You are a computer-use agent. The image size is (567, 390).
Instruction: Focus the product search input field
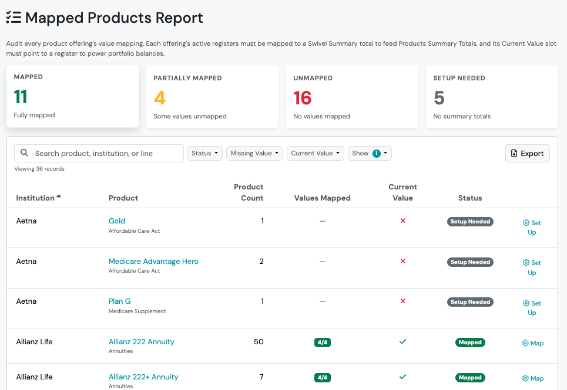tap(99, 153)
